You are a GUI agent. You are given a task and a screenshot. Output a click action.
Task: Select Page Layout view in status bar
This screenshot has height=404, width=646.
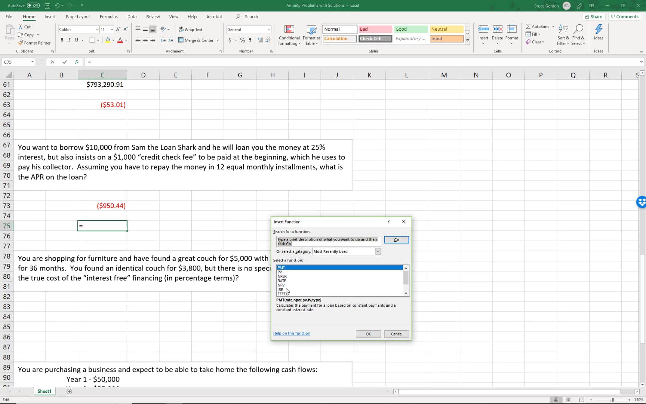[x=569, y=400]
